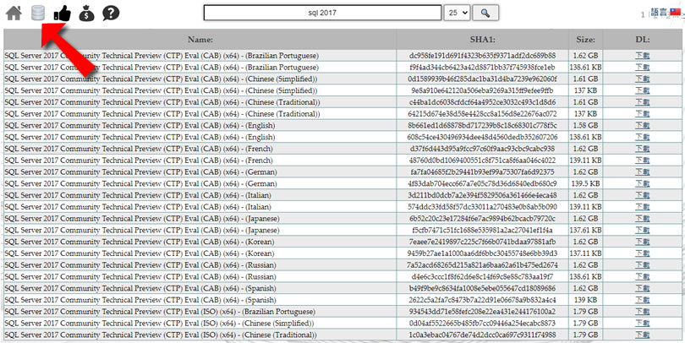Download the Chinese (Traditional) ISO file
685x343 pixels.
[x=642, y=335]
